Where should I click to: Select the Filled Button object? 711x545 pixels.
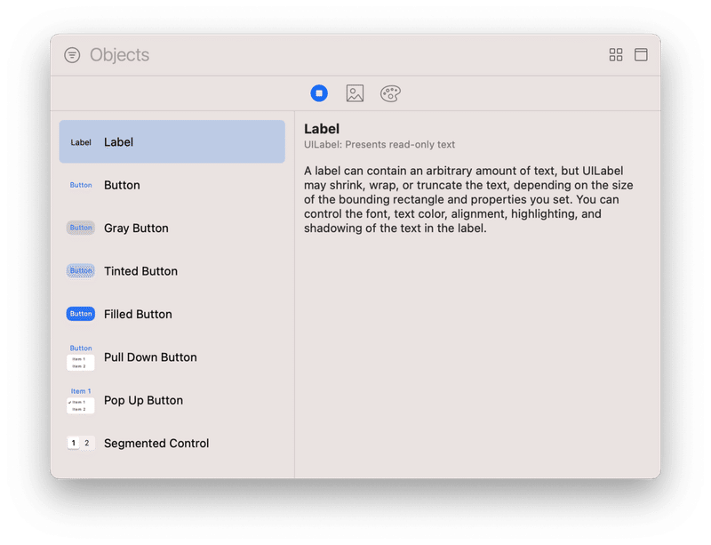(x=172, y=314)
